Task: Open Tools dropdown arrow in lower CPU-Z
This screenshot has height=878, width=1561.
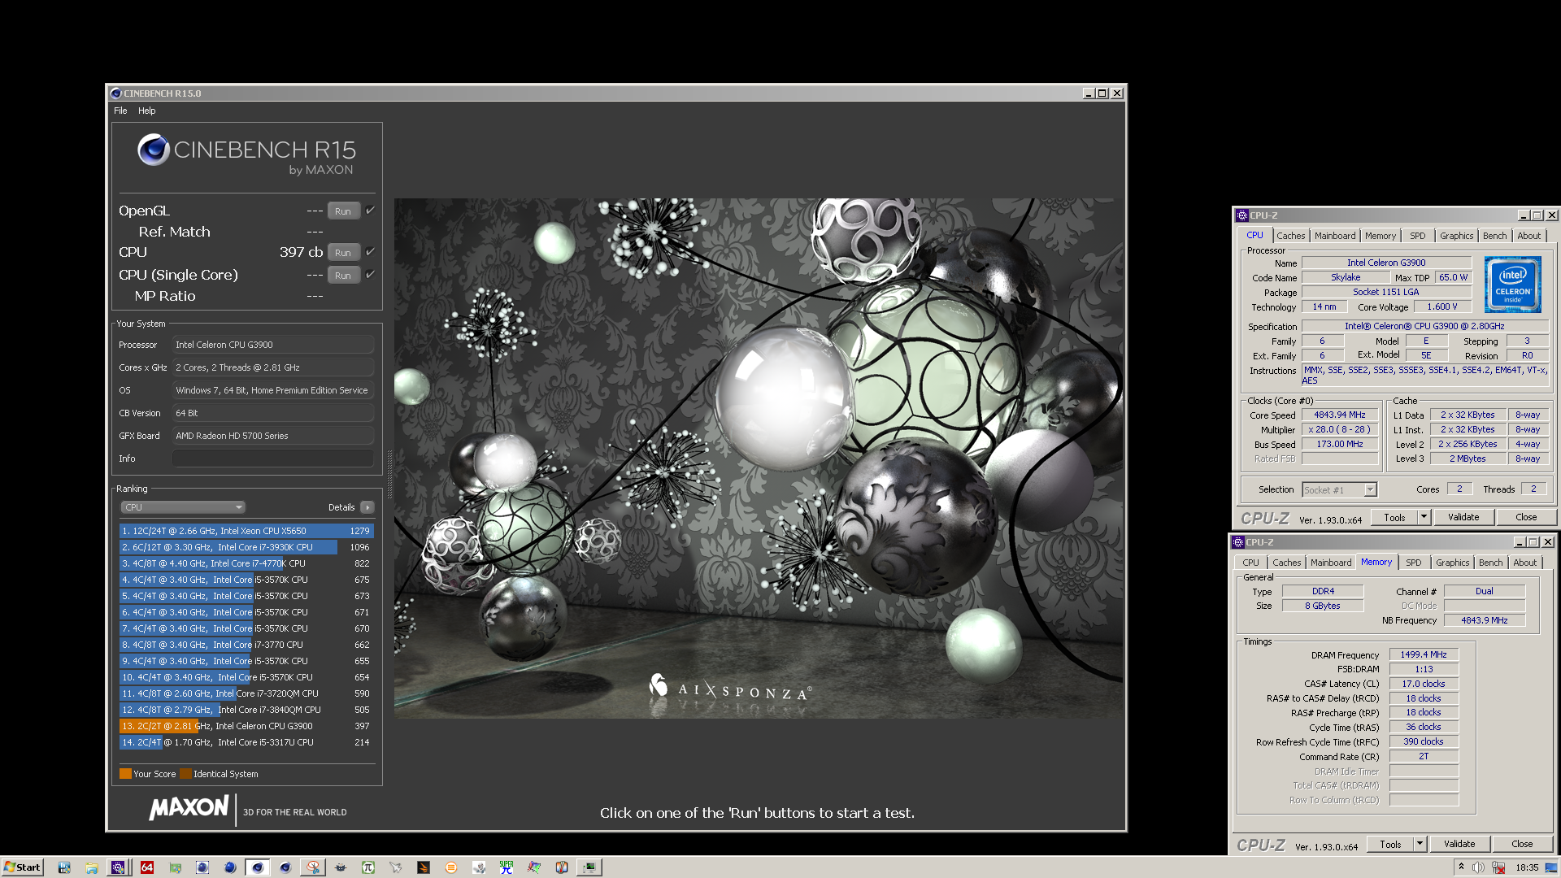Action: click(x=1420, y=844)
